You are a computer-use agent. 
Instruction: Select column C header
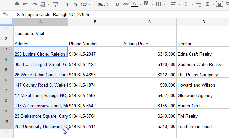pos(149,22)
